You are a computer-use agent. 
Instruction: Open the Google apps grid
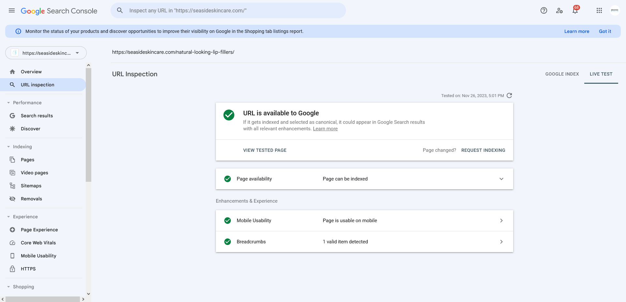click(599, 10)
